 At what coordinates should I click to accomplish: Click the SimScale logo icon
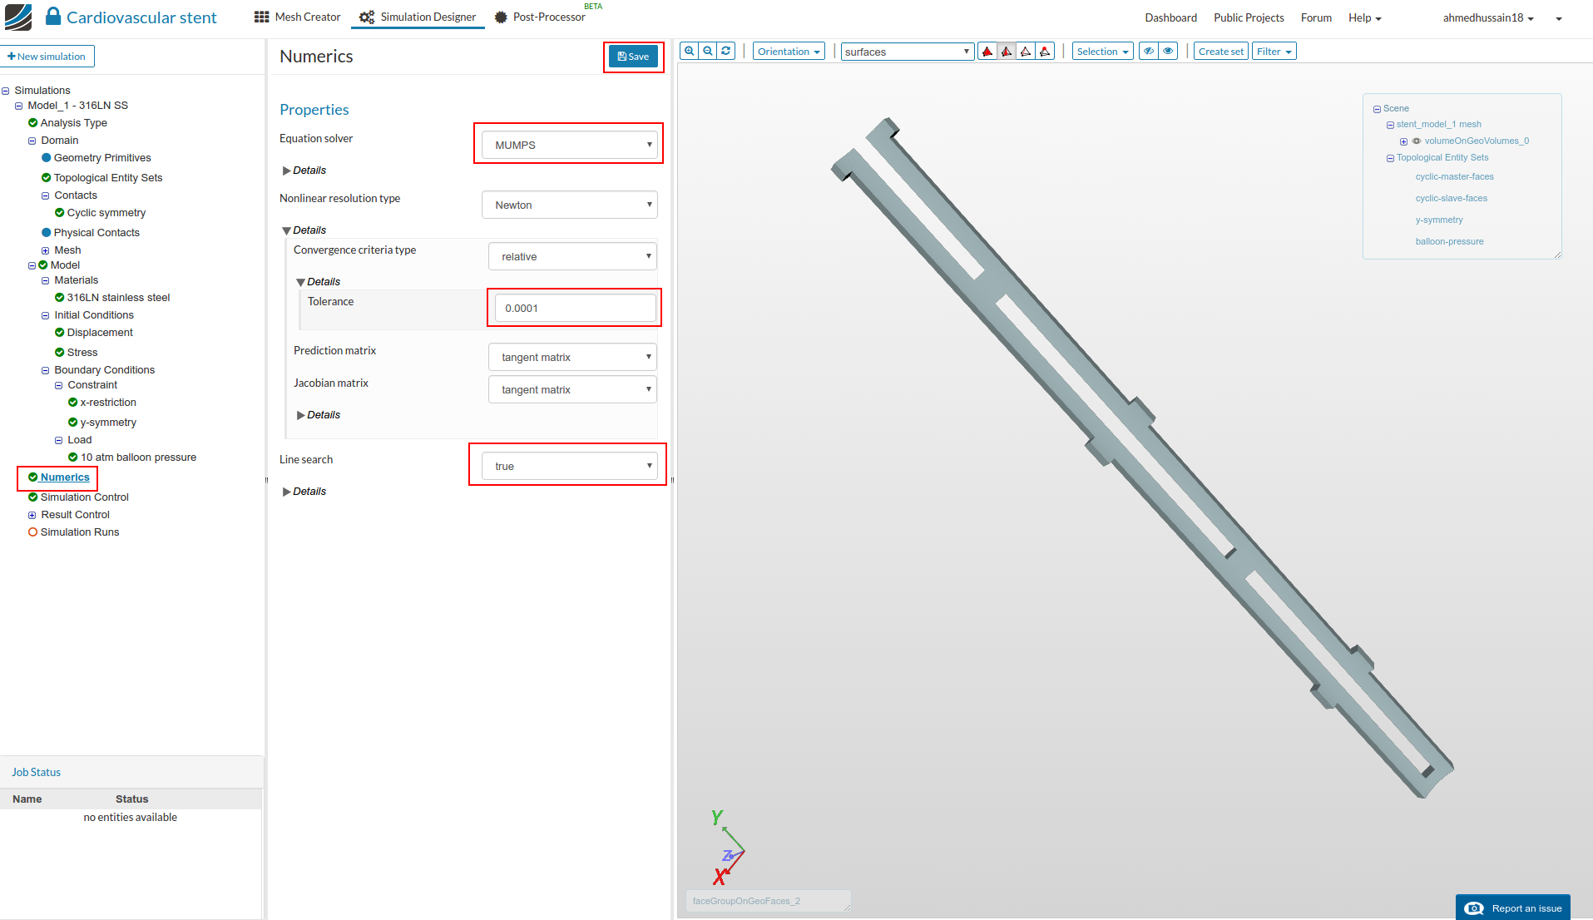tap(18, 17)
